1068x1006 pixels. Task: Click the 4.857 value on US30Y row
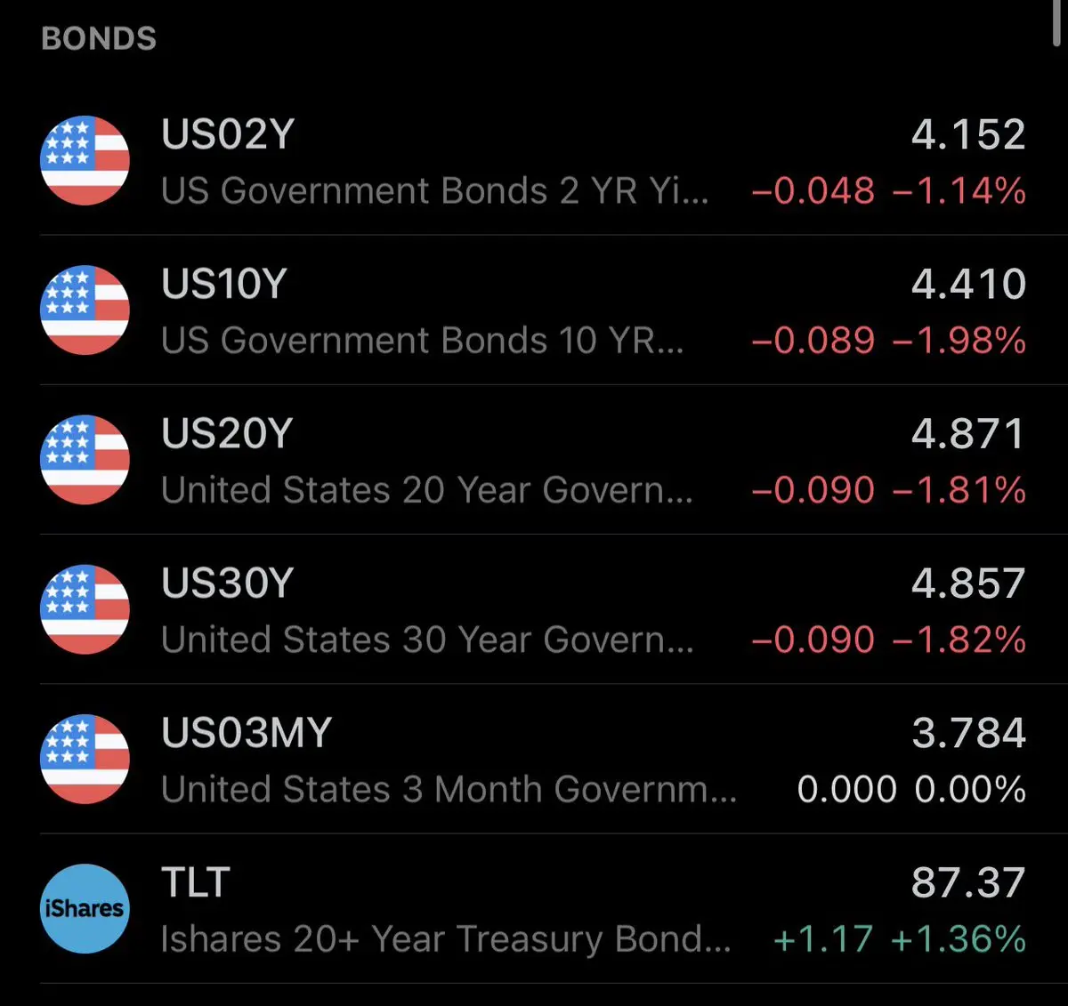[x=968, y=583]
